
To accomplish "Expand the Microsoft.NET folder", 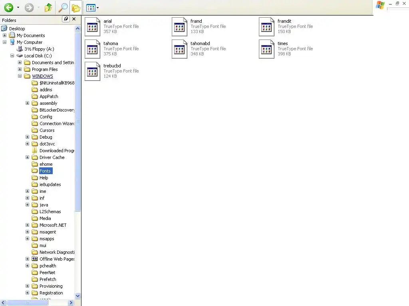I will (27, 225).
